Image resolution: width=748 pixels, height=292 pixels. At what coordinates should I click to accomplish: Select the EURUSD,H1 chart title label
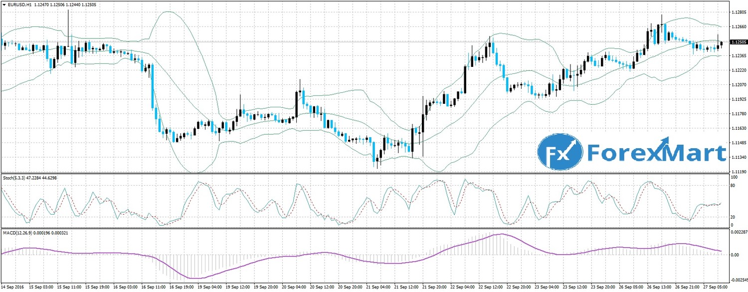(19, 4)
